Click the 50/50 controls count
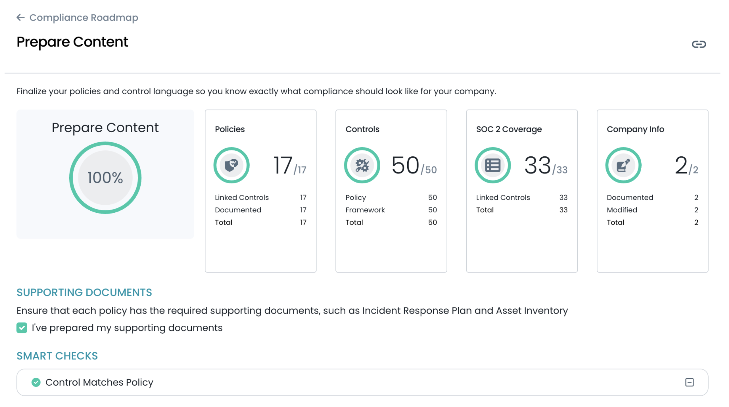The image size is (729, 407). 414,166
